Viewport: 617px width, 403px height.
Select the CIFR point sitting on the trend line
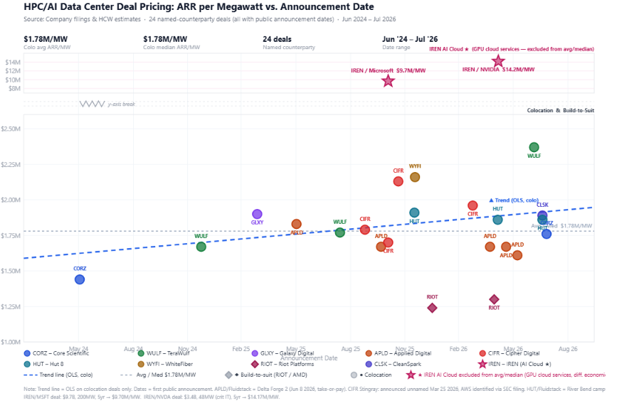pos(365,230)
